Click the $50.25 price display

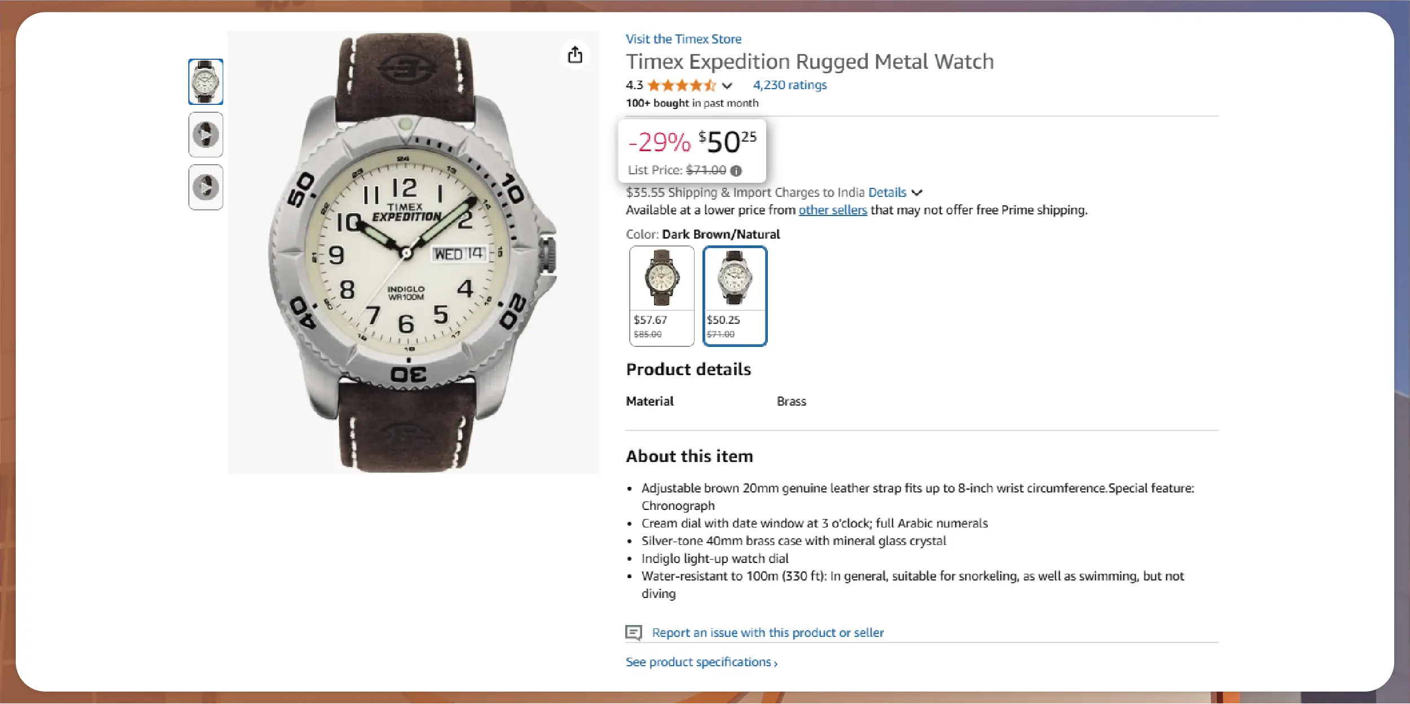coord(727,142)
